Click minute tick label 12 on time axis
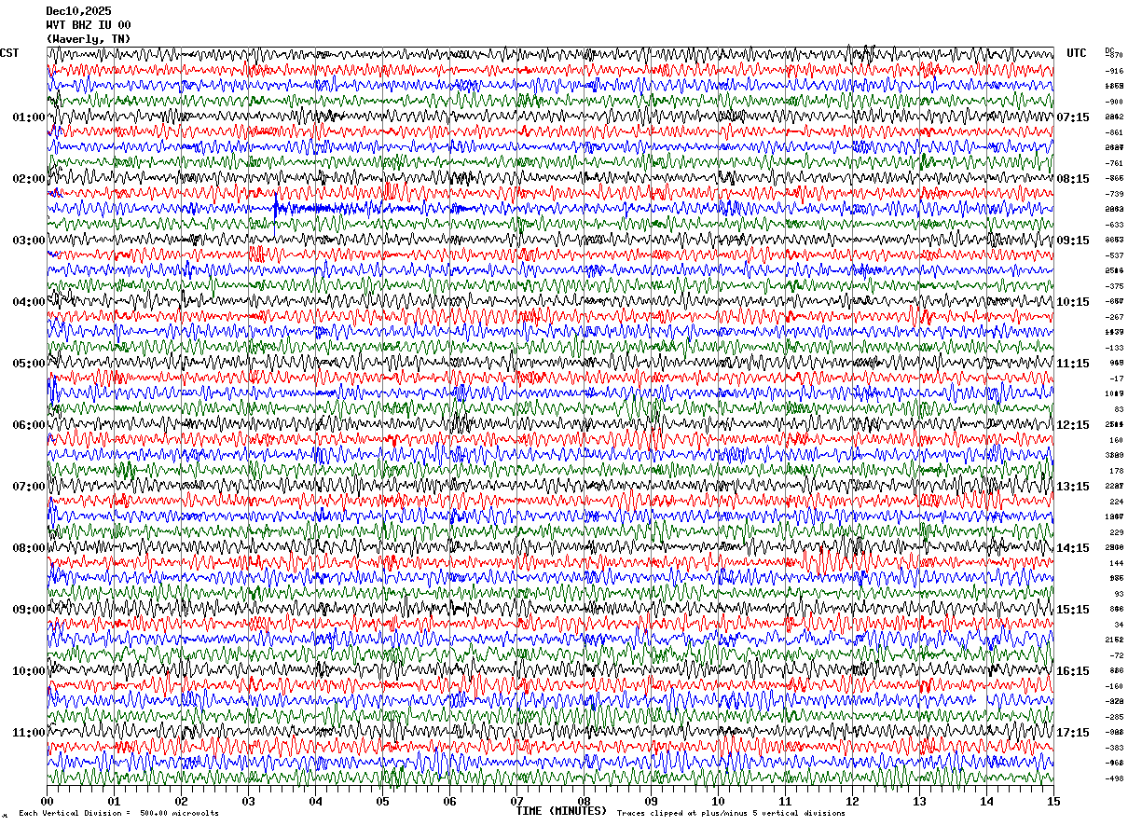1128x826 pixels. point(852,801)
